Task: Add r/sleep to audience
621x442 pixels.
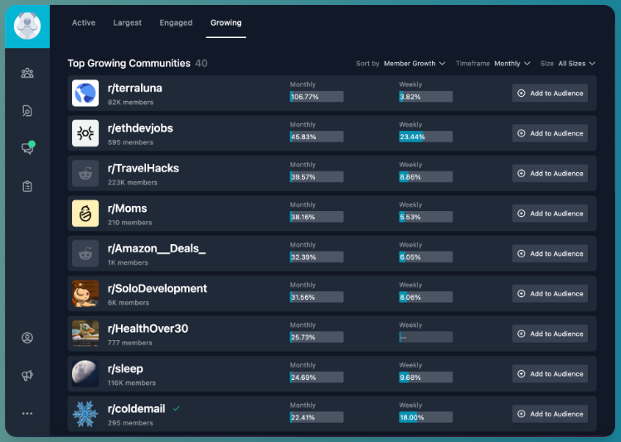Action: point(550,373)
